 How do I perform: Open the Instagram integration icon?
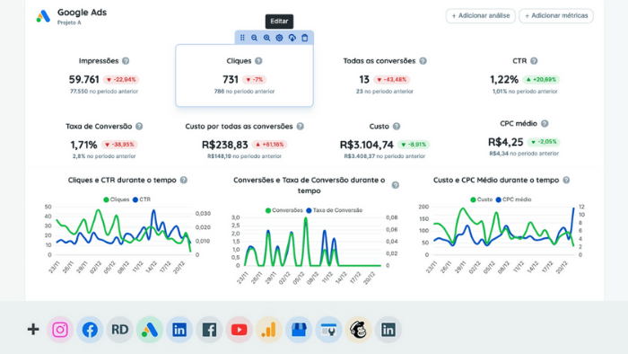[x=60, y=330]
